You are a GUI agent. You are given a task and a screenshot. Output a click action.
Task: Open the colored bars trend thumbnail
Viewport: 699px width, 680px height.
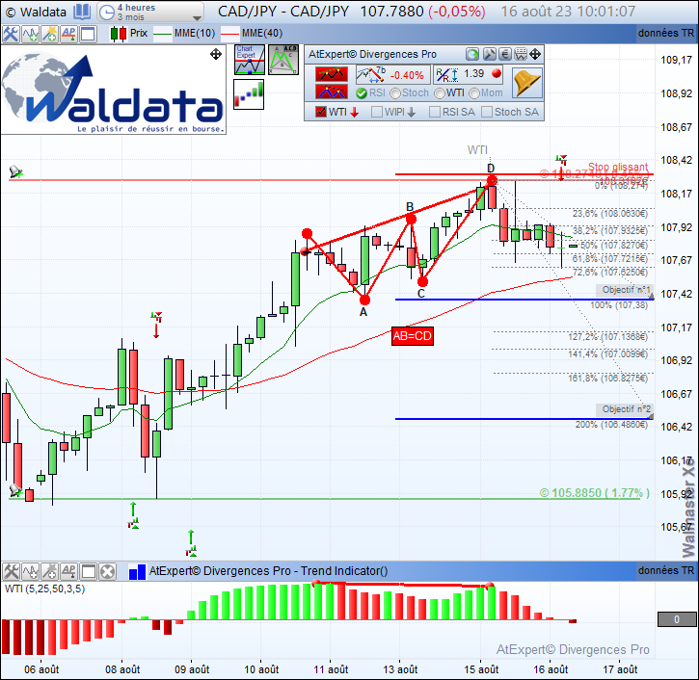[x=249, y=94]
